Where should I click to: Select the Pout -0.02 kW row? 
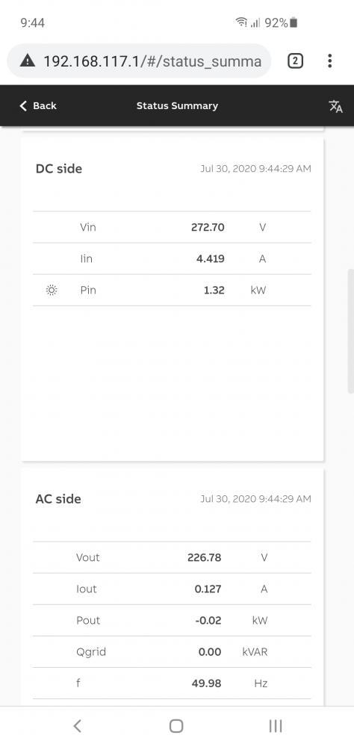click(172, 620)
